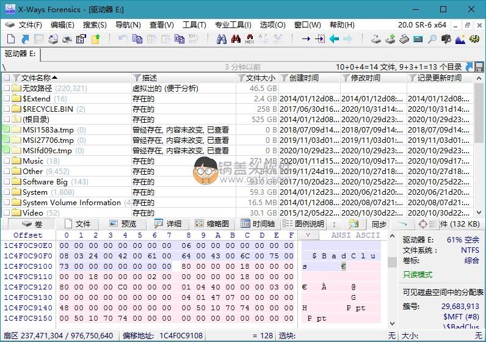
Task: Click the Open file arrow icon
Action: coord(25,39)
